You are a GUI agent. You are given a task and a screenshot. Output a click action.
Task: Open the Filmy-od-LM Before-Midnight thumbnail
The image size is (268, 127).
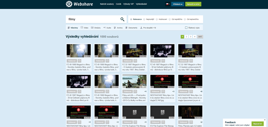[x=135, y=81]
